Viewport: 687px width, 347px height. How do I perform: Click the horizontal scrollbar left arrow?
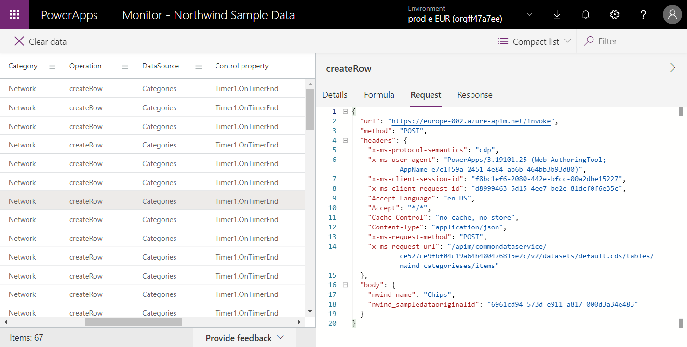click(x=4, y=322)
